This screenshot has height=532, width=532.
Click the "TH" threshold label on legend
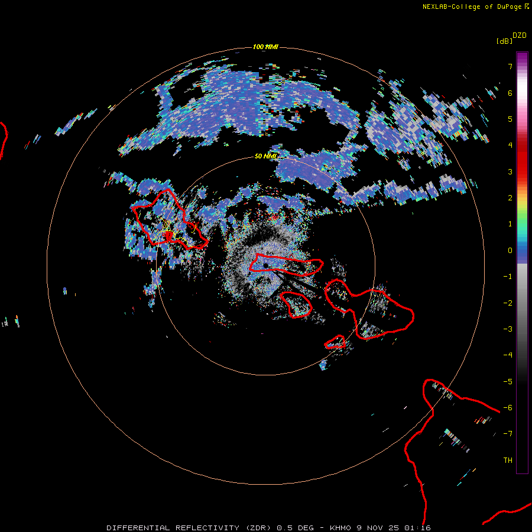click(x=508, y=460)
